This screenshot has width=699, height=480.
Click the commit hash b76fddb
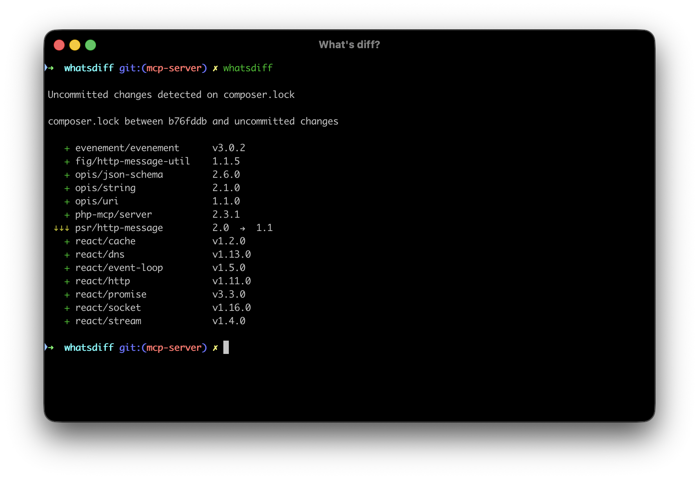tap(187, 121)
